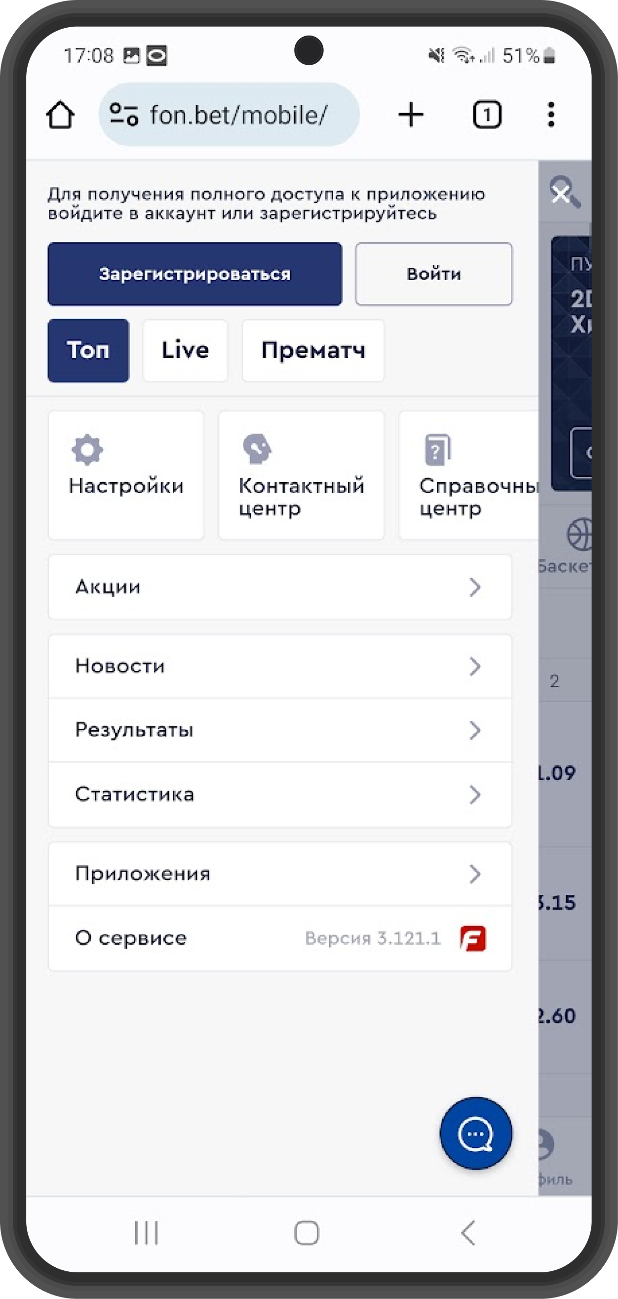Open browser three-dot menu
Image resolution: width=618 pixels, height=1299 pixels.
click(x=551, y=115)
